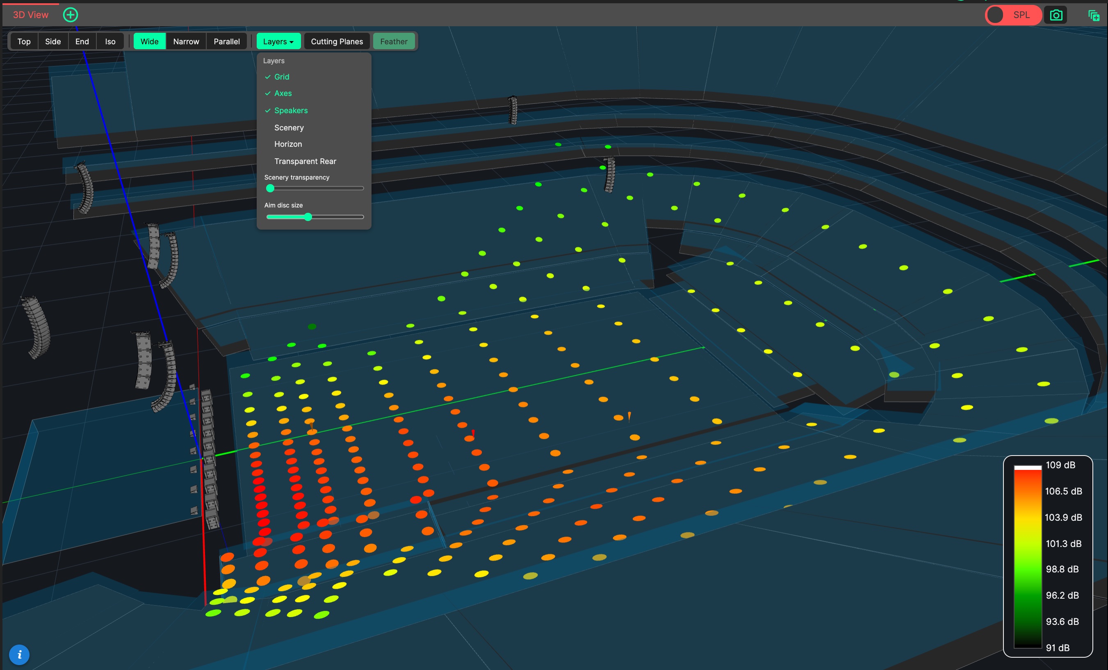Uncheck the Grid layer
Viewport: 1108px width, 670px height.
(x=281, y=77)
